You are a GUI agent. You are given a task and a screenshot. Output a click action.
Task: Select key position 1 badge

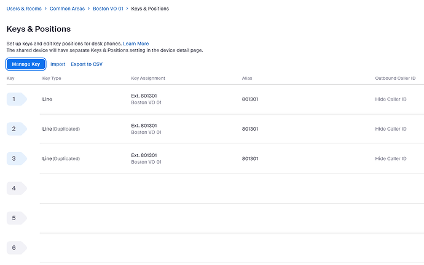pos(16,99)
